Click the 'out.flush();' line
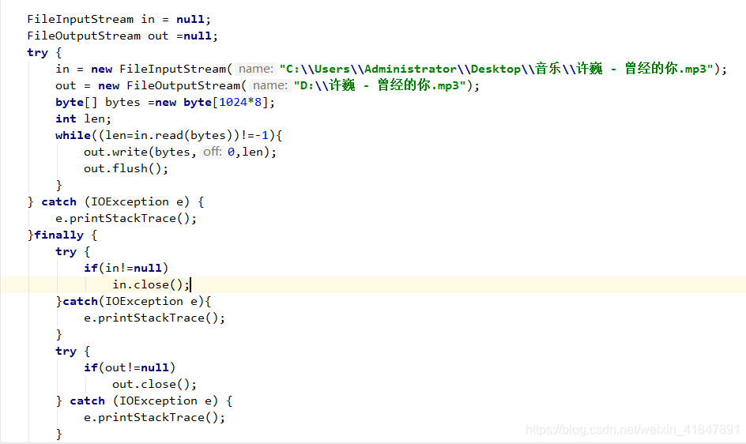This screenshot has width=746, height=444. pos(126,169)
